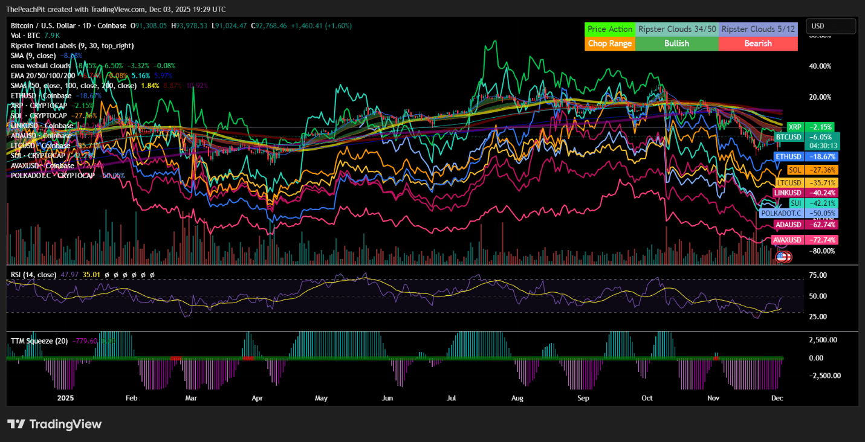Click the green Price Action label

point(610,28)
